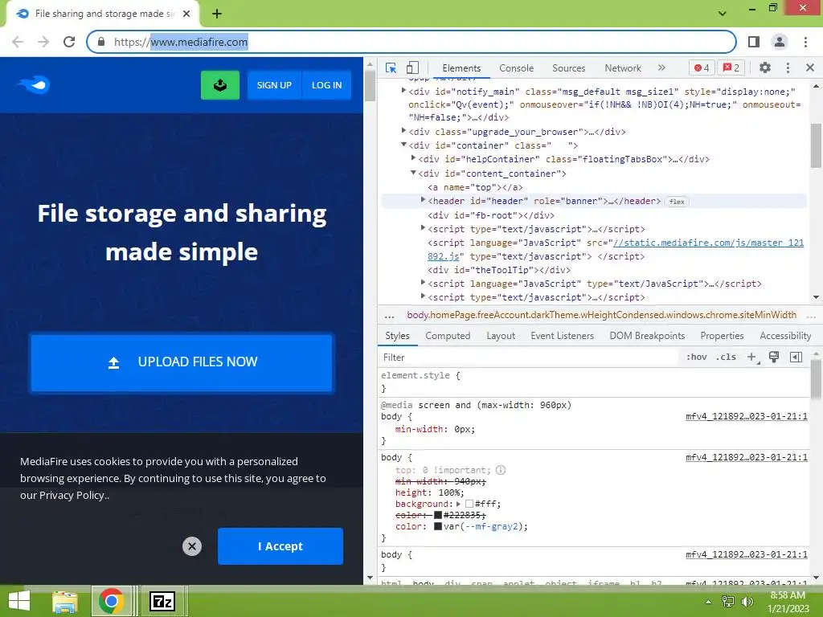Toggle the .cls classes button
Viewport: 823px width, 617px height.
pos(726,358)
